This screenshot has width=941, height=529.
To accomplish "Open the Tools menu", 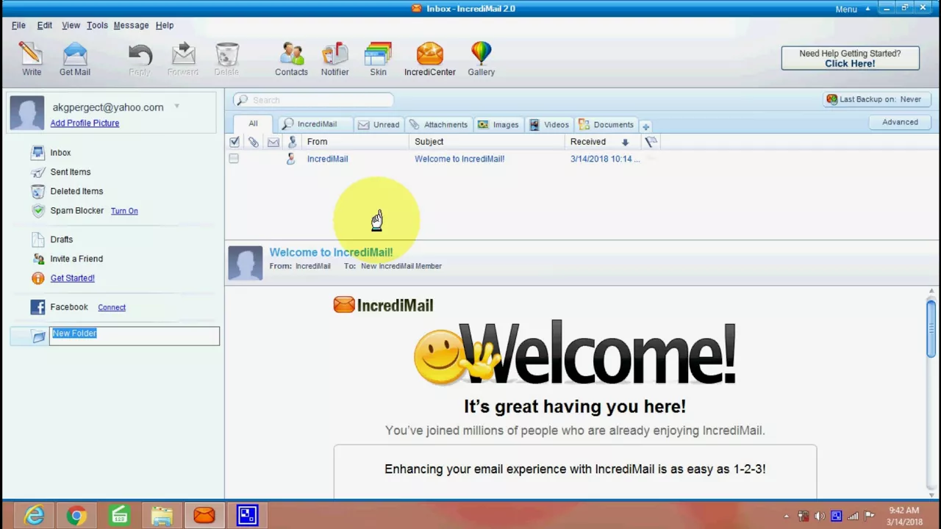I will pos(97,25).
